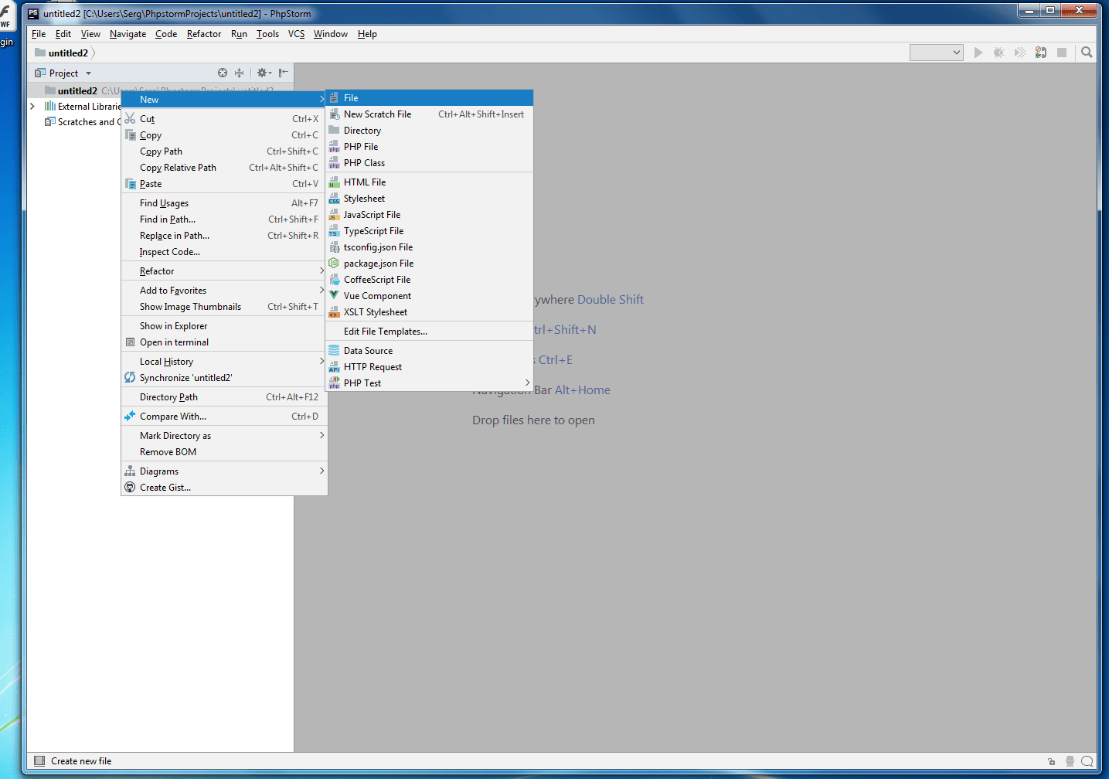Open the run configuration dropdown
Viewport: 1109px width, 779px height.
tap(937, 53)
